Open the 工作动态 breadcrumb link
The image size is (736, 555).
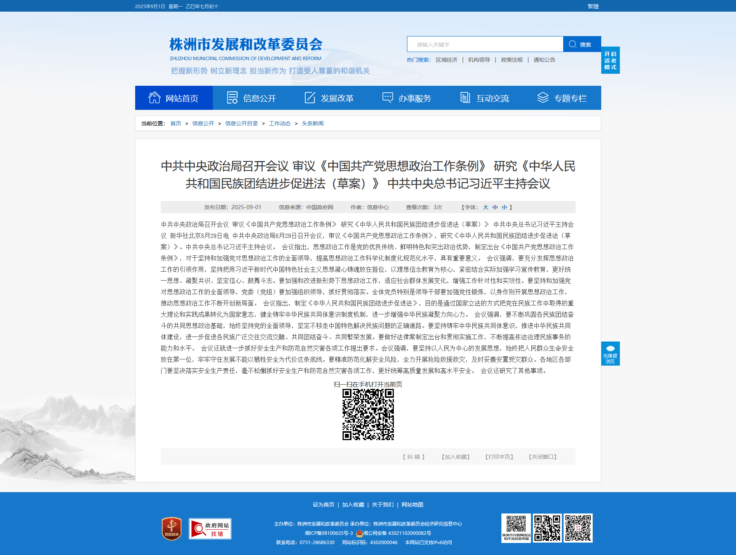pyautogui.click(x=280, y=123)
